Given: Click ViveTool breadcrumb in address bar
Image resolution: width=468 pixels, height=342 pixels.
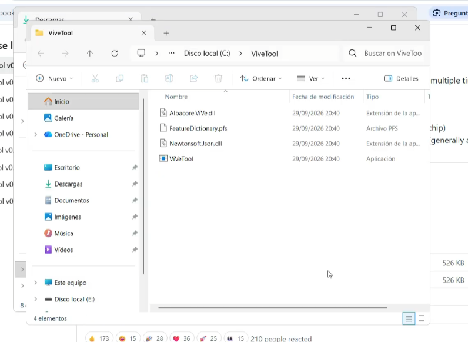Looking at the screenshot, I should click(x=265, y=54).
